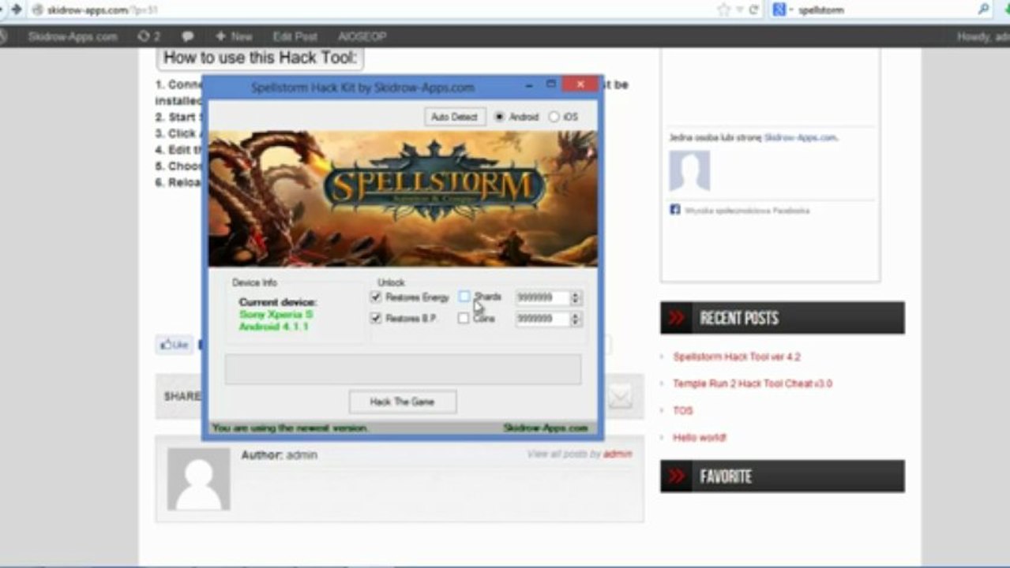This screenshot has height=568, width=1010.
Task: Click the Shards amount field
Action: [543, 297]
